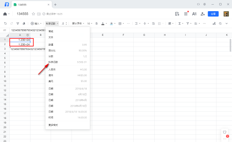Open a new tab with plus
Screen dimensions: 232x142
tap(55, 5)
